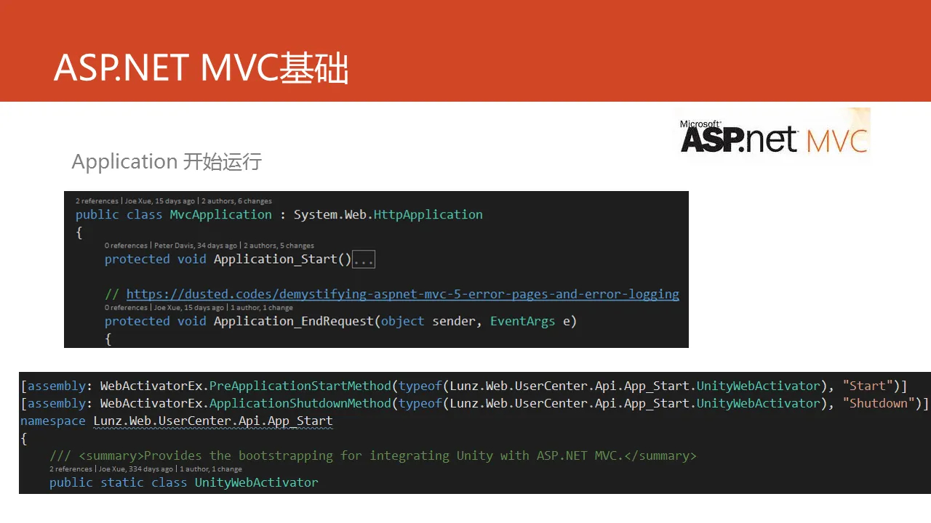Click "0 references" above Application_Start
Image resolution: width=931 pixels, height=523 pixels.
click(126, 246)
